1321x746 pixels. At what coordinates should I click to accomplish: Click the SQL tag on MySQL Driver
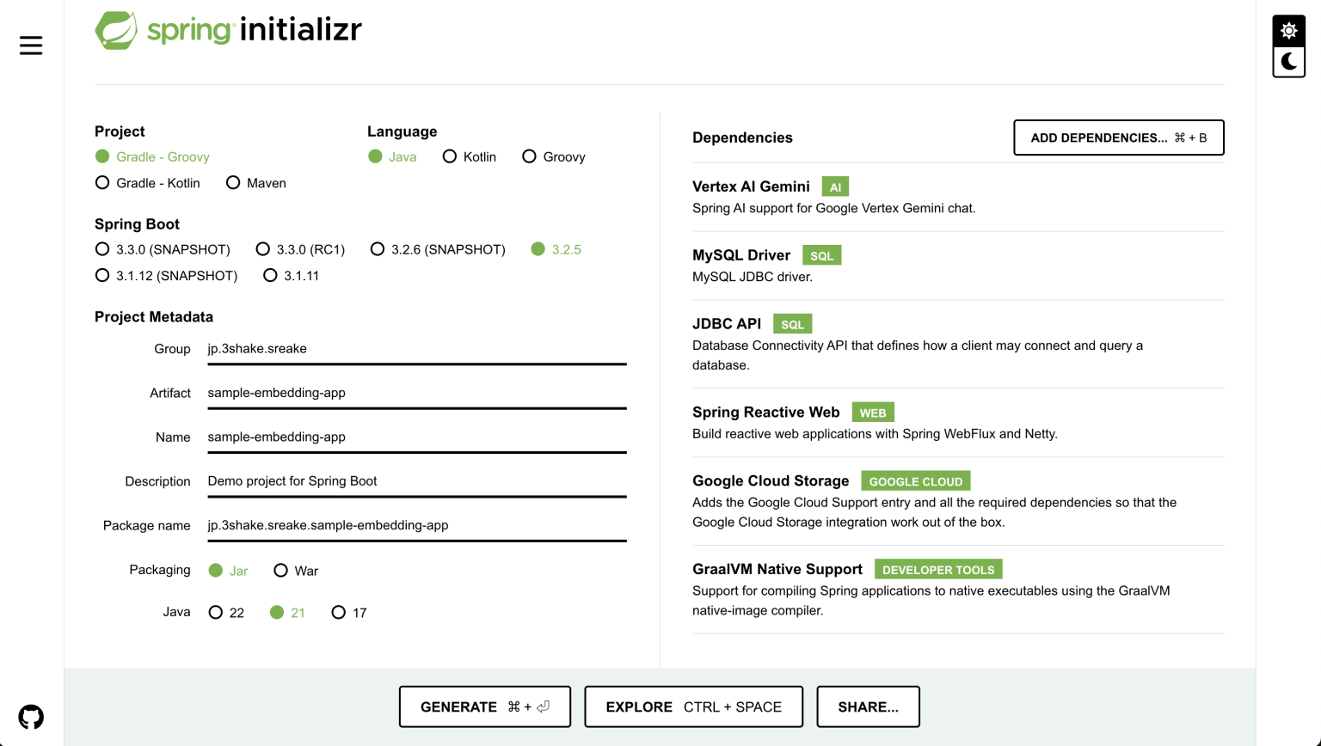821,254
